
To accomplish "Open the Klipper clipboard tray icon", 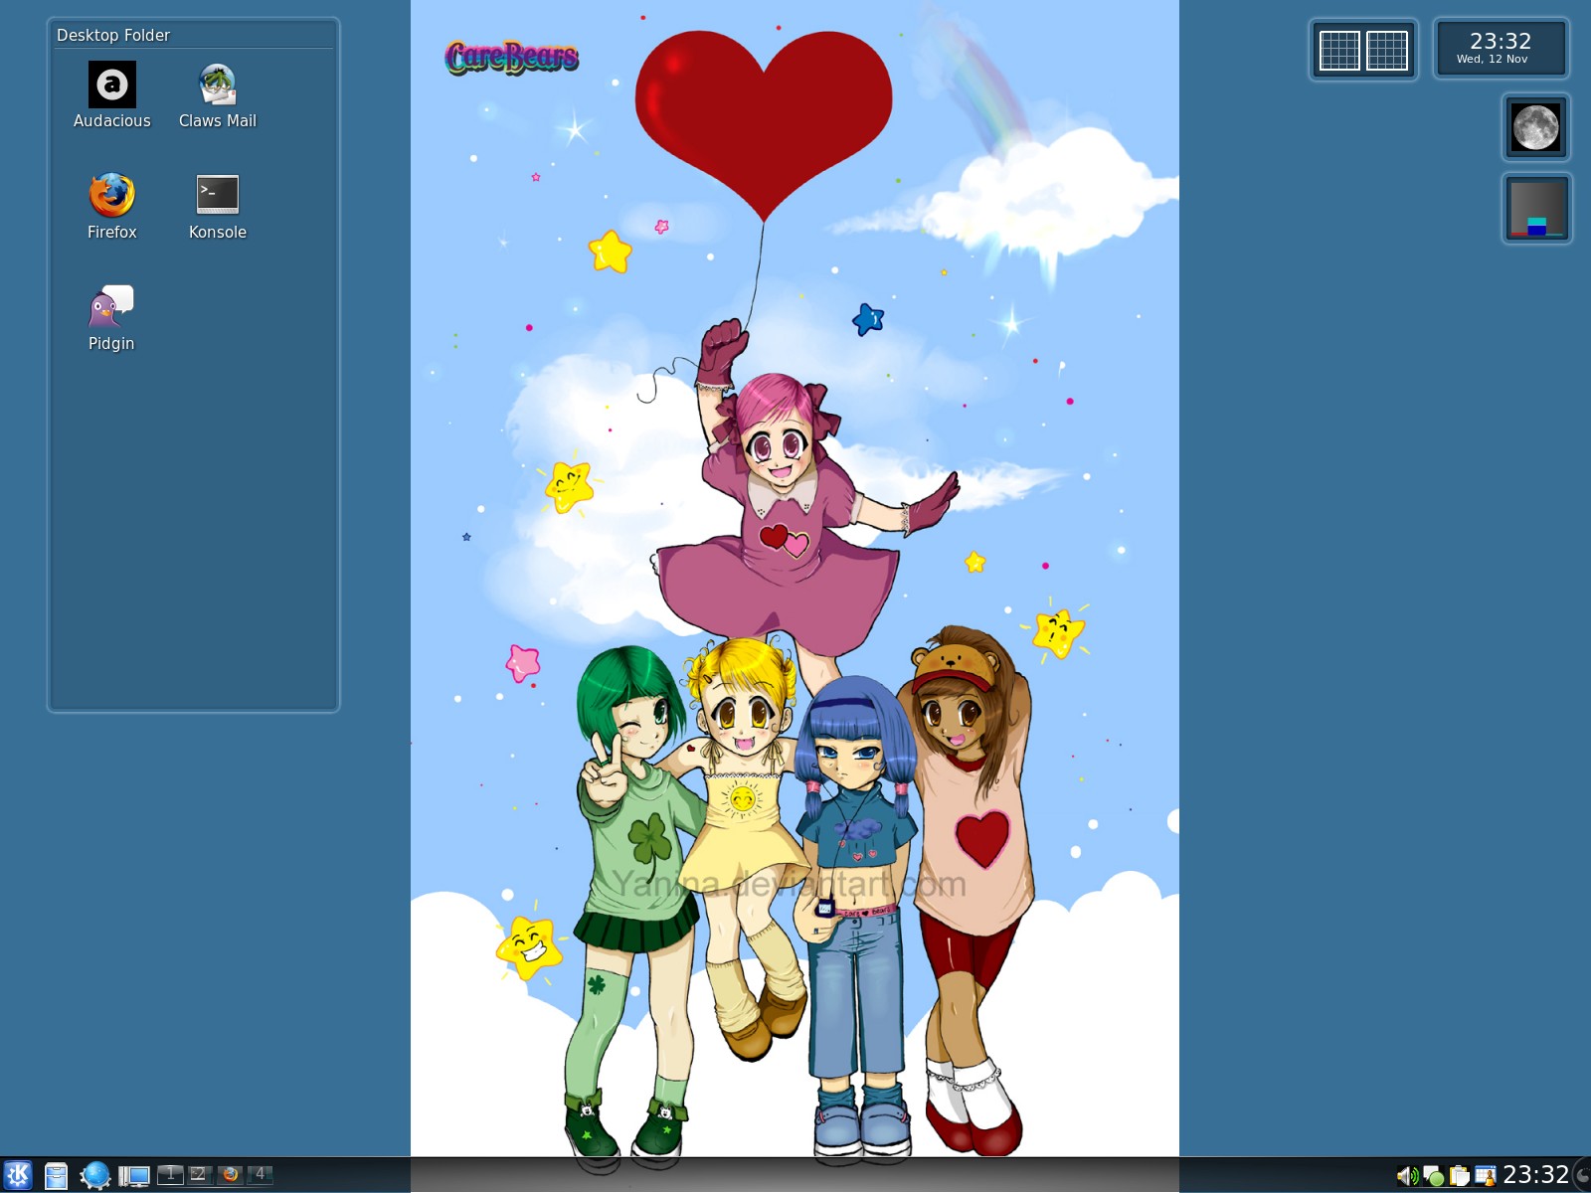I will (x=1459, y=1176).
